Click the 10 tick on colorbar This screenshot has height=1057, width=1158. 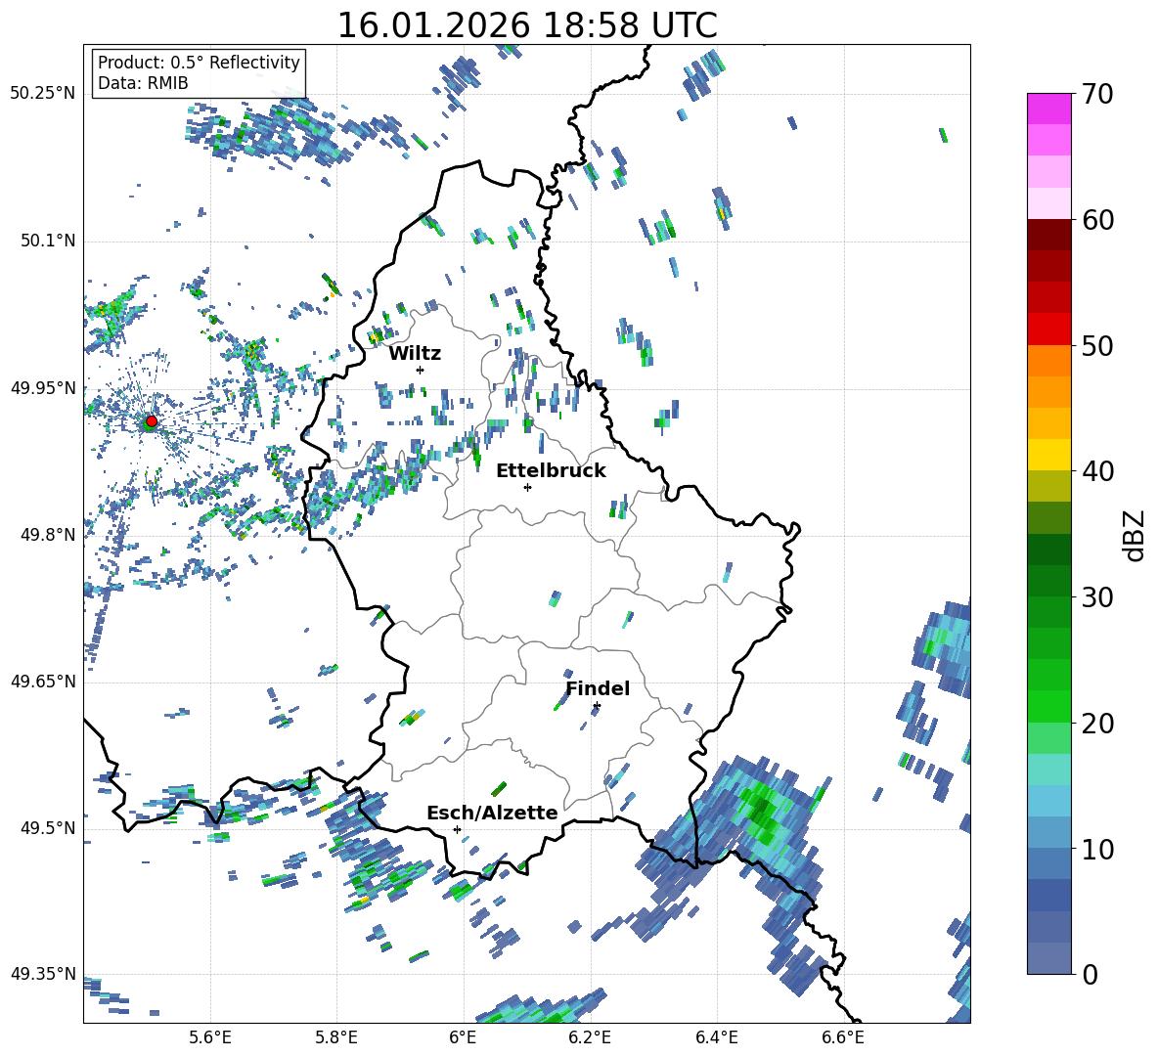click(x=1097, y=849)
